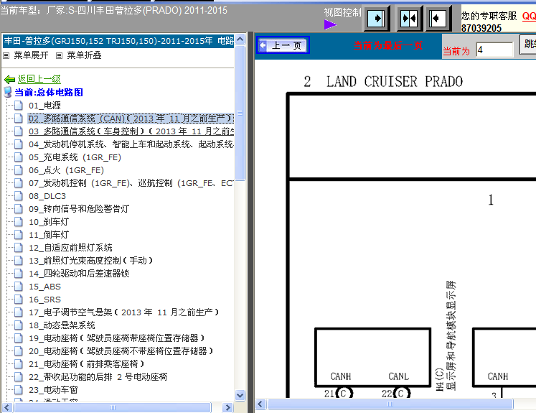Click document icon beside 18_动态悬架系统
Viewport: 536px width, 413px height.
(19, 325)
